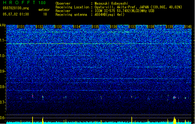Click the 0133 time marker
Screen dimensions: 195x124
(58, 27)
